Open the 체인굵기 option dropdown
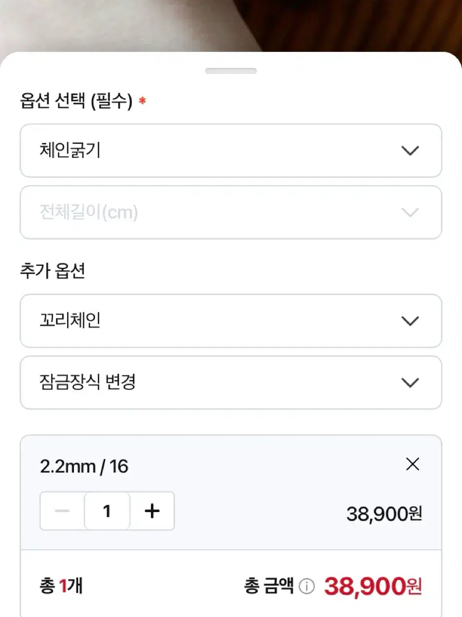 point(231,151)
